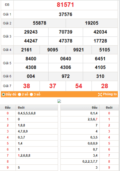Click the Giải 4 number 2161
Viewport: 120px width, 171px height.
coord(26,50)
